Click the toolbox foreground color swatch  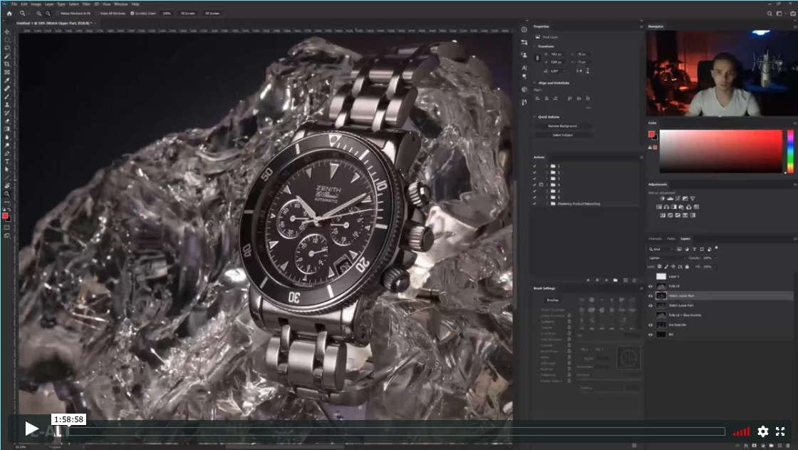5,215
